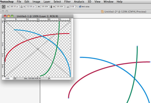Click the blue anchor point atop the green path
Image resolution: width=151 pixels, height=103 pixels.
click(x=137, y=46)
